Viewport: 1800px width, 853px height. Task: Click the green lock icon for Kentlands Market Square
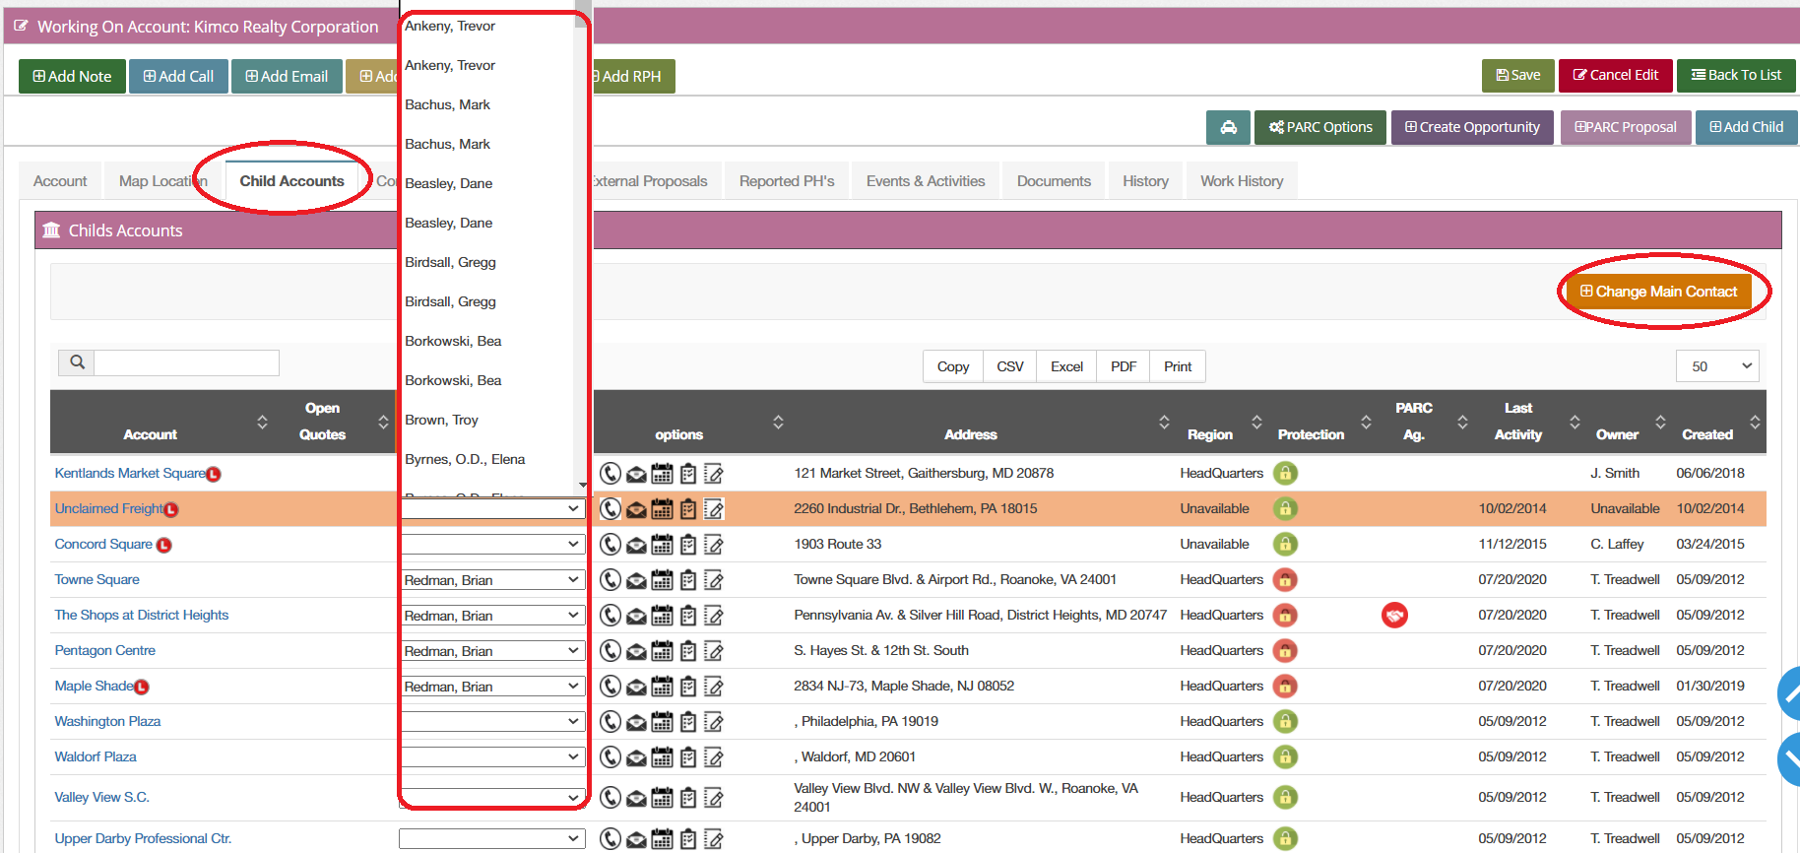point(1285,473)
